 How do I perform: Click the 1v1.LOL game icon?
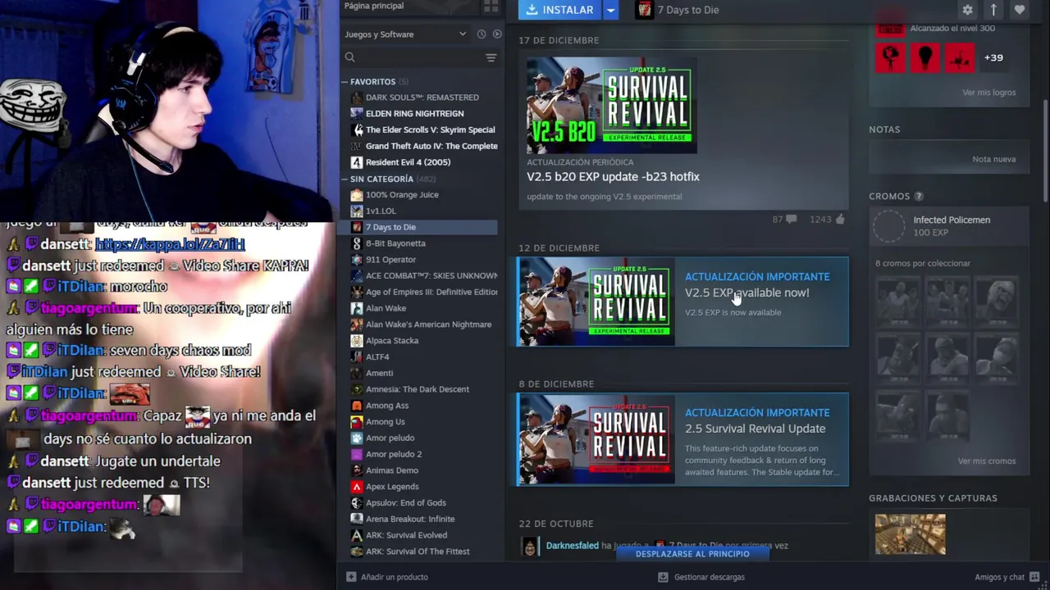click(x=356, y=211)
